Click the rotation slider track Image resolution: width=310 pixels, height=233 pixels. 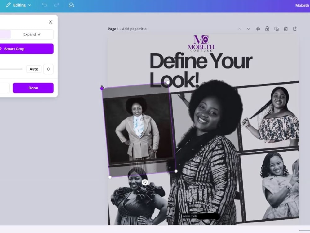[x=11, y=69]
